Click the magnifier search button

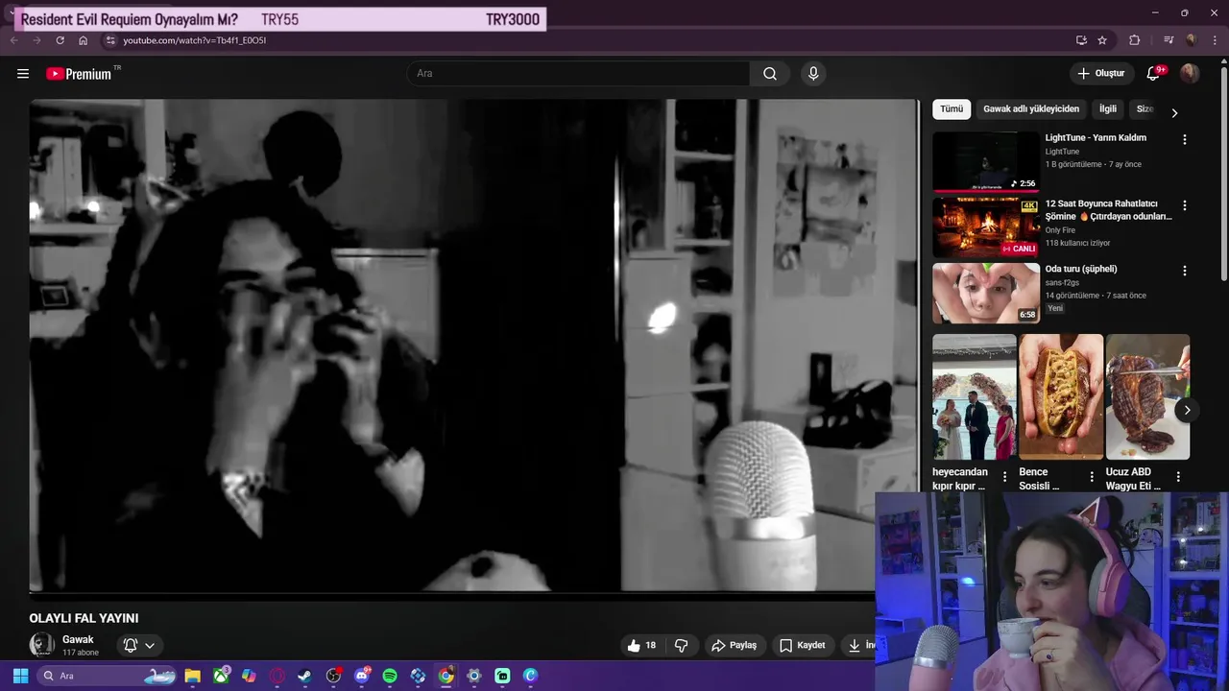770,74
